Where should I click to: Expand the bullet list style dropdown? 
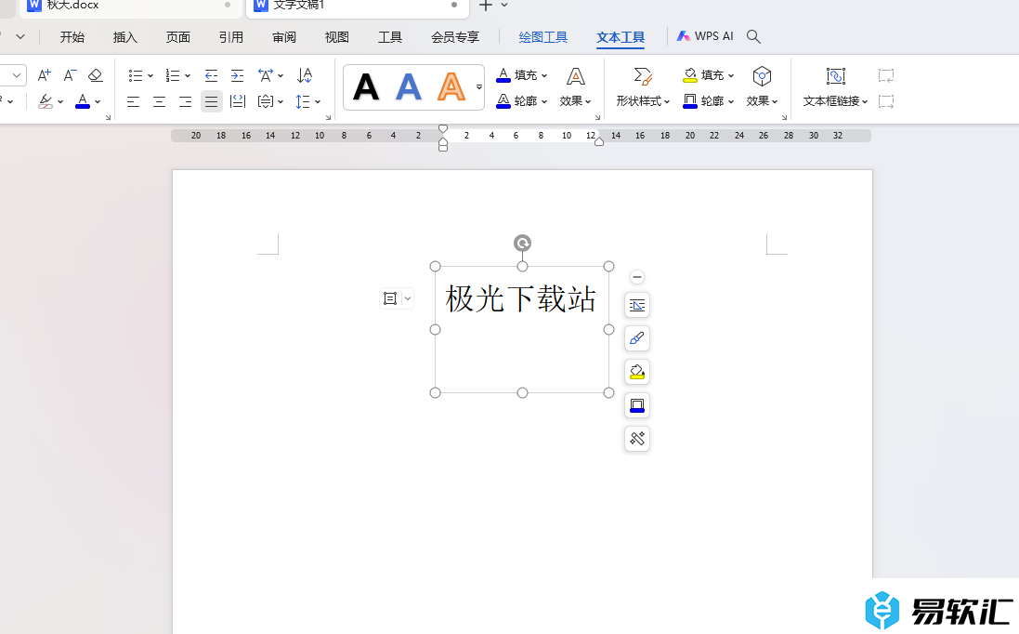point(150,76)
